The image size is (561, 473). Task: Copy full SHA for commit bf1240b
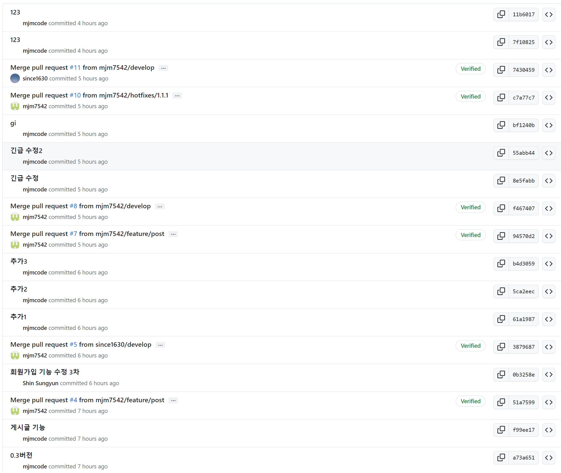point(501,125)
